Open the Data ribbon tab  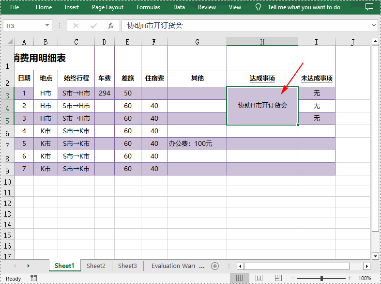click(179, 7)
